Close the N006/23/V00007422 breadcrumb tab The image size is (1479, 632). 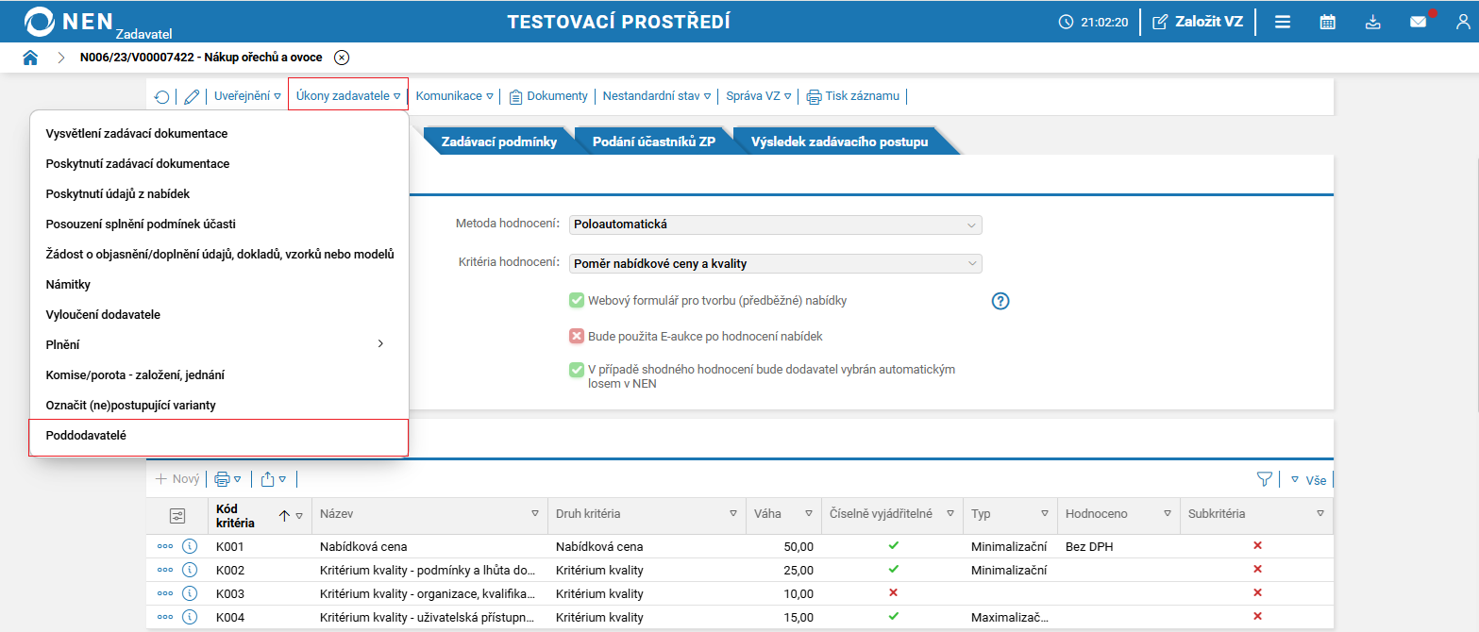342,58
